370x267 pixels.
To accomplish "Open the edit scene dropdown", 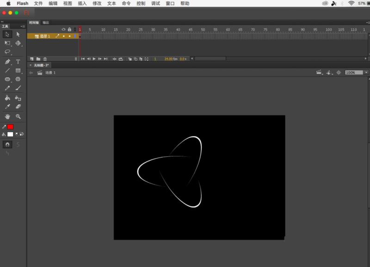I will [x=319, y=73].
